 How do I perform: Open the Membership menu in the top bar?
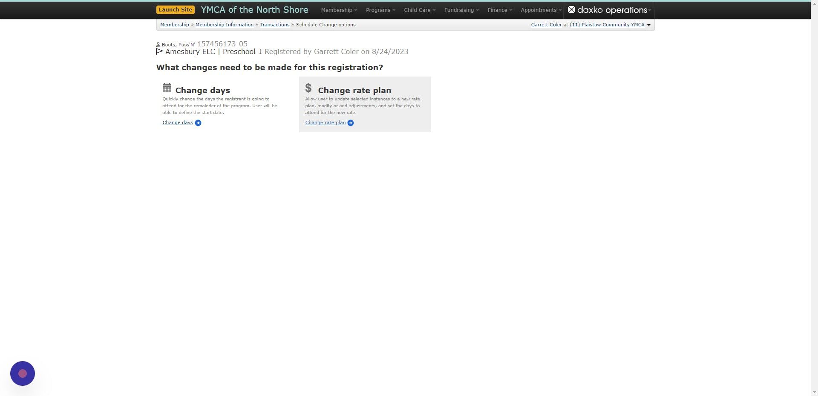[x=338, y=10]
